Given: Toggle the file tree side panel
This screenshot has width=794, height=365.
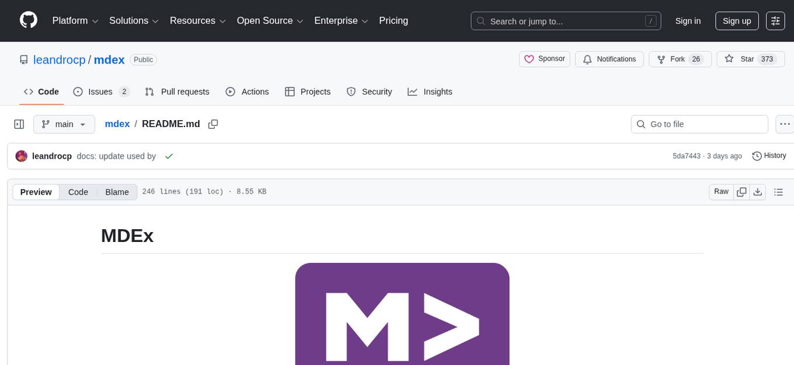Looking at the screenshot, I should (19, 124).
